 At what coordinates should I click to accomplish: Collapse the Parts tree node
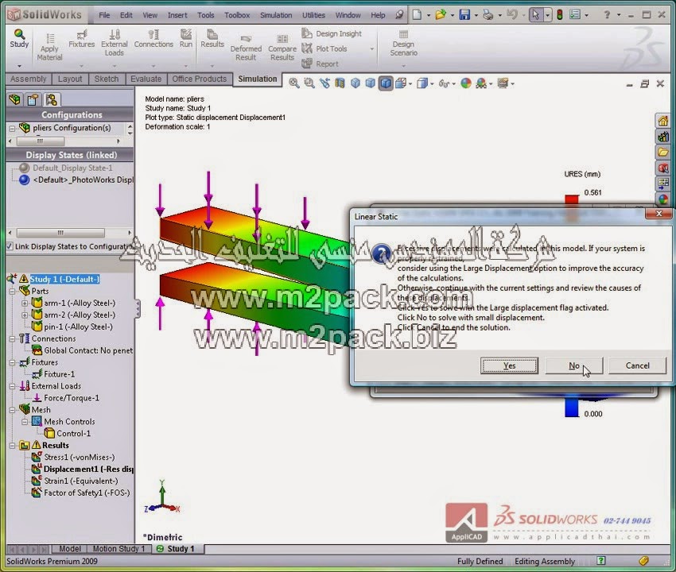[x=13, y=292]
